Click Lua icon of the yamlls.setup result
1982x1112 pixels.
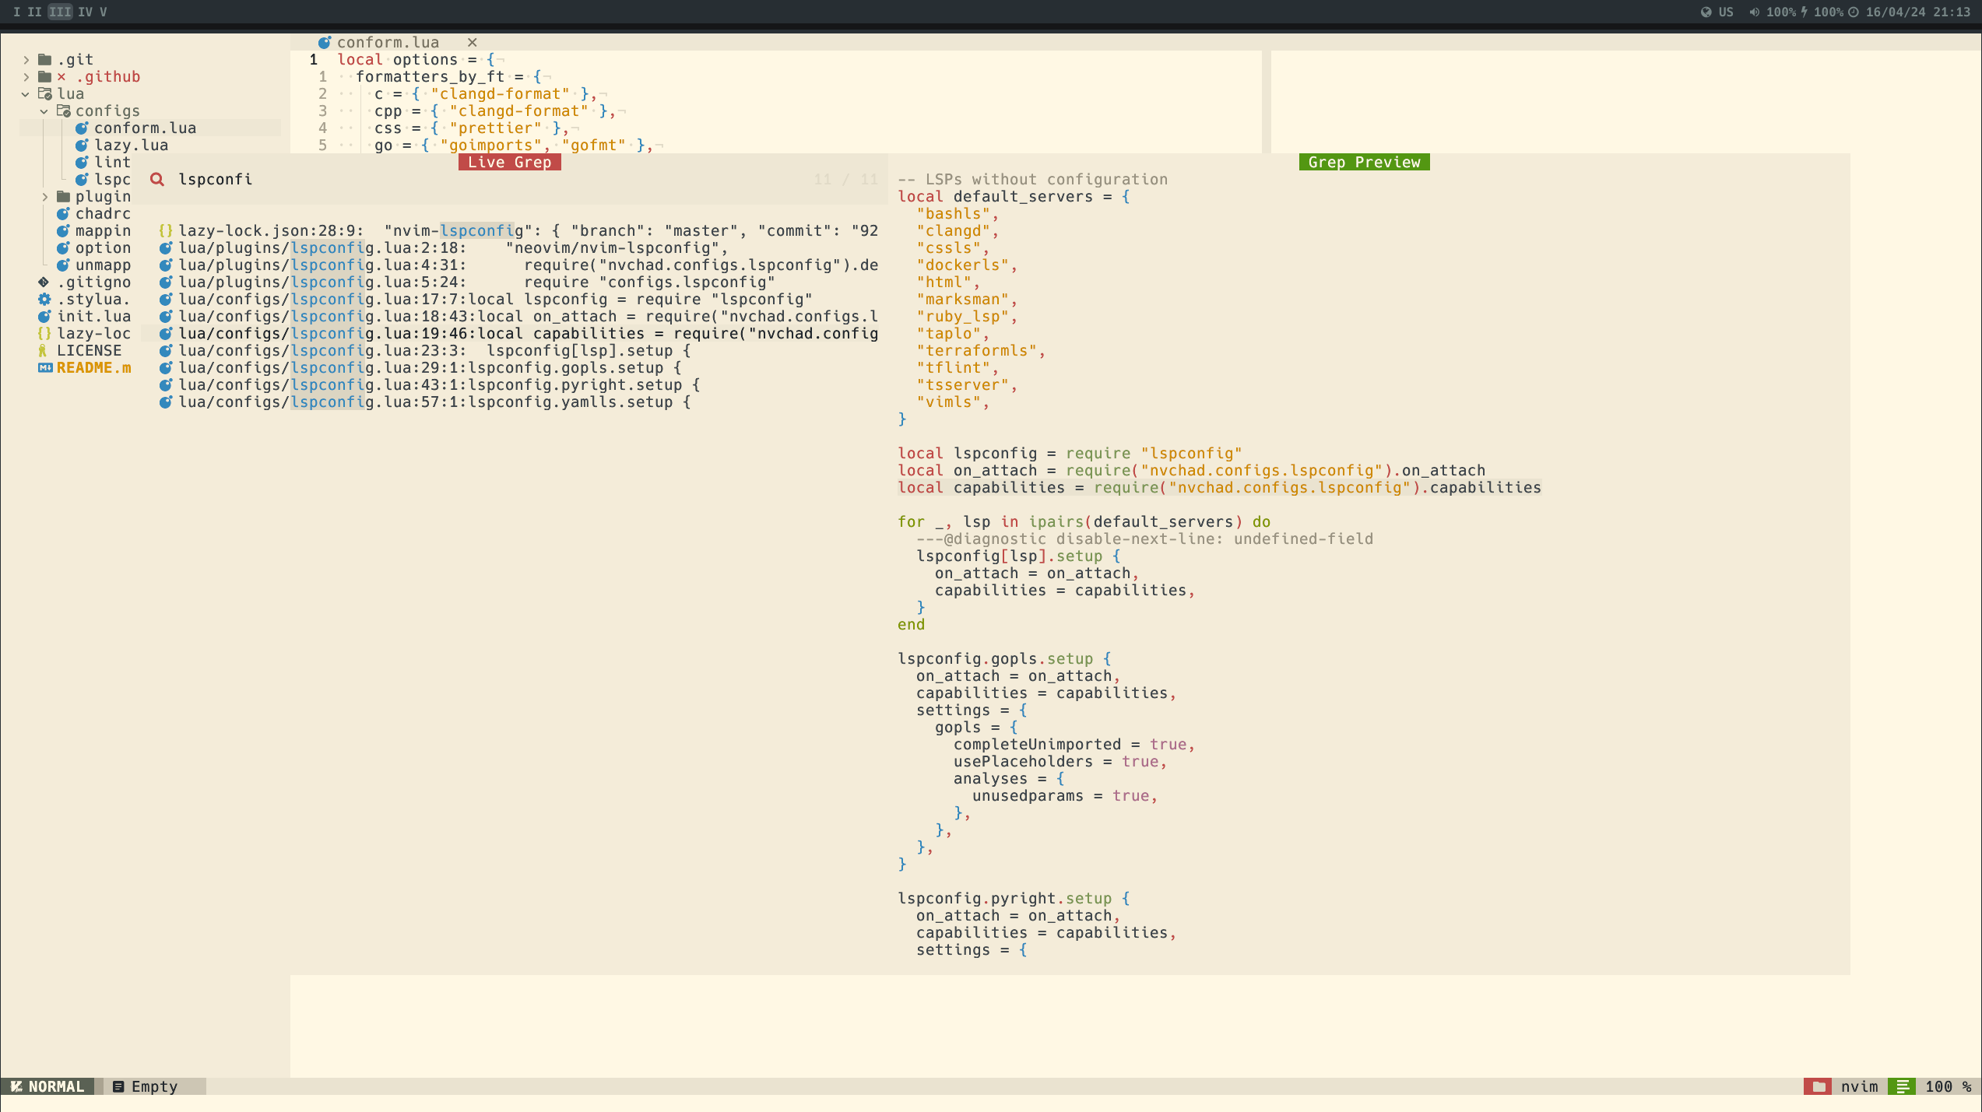tap(166, 402)
